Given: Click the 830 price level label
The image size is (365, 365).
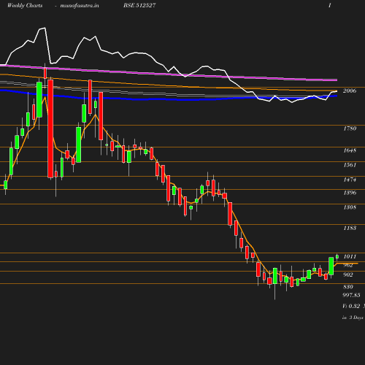Looking at the screenshot, I should click(348, 287).
